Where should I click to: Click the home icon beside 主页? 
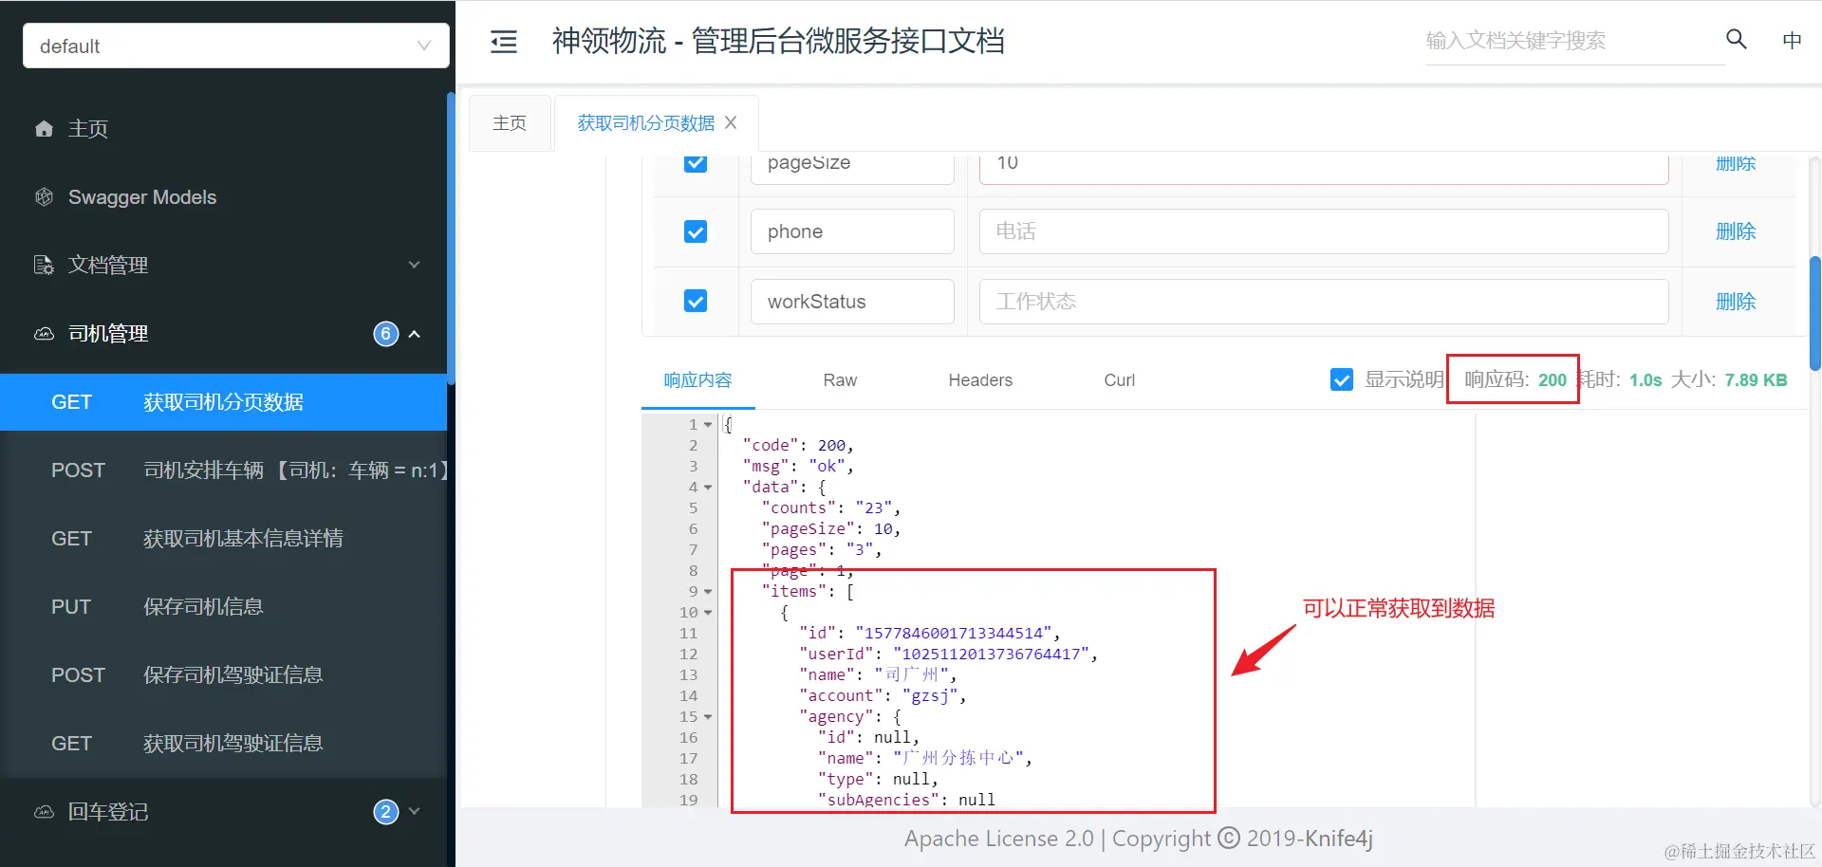[x=44, y=128]
